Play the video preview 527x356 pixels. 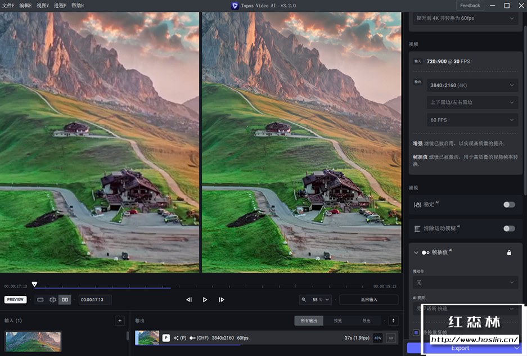point(205,300)
